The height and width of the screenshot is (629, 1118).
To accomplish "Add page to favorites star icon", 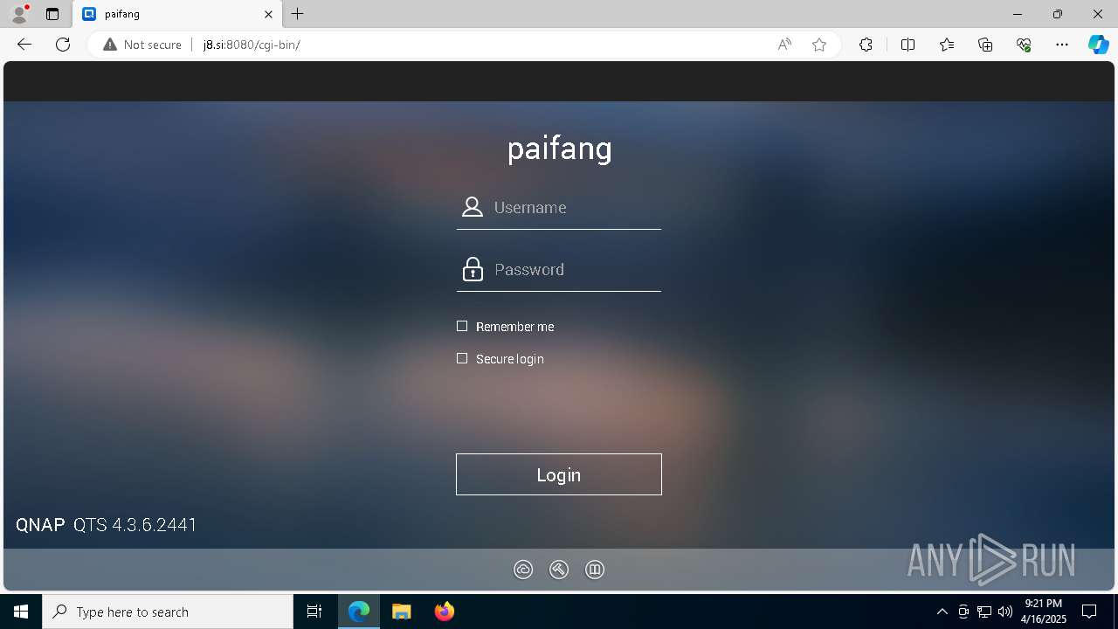I will (819, 45).
